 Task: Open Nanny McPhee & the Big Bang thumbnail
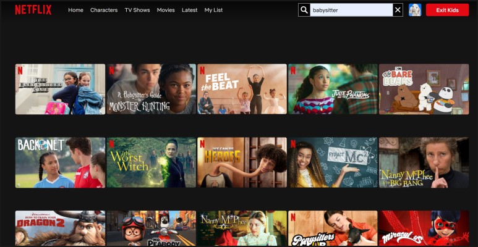pos(424,162)
